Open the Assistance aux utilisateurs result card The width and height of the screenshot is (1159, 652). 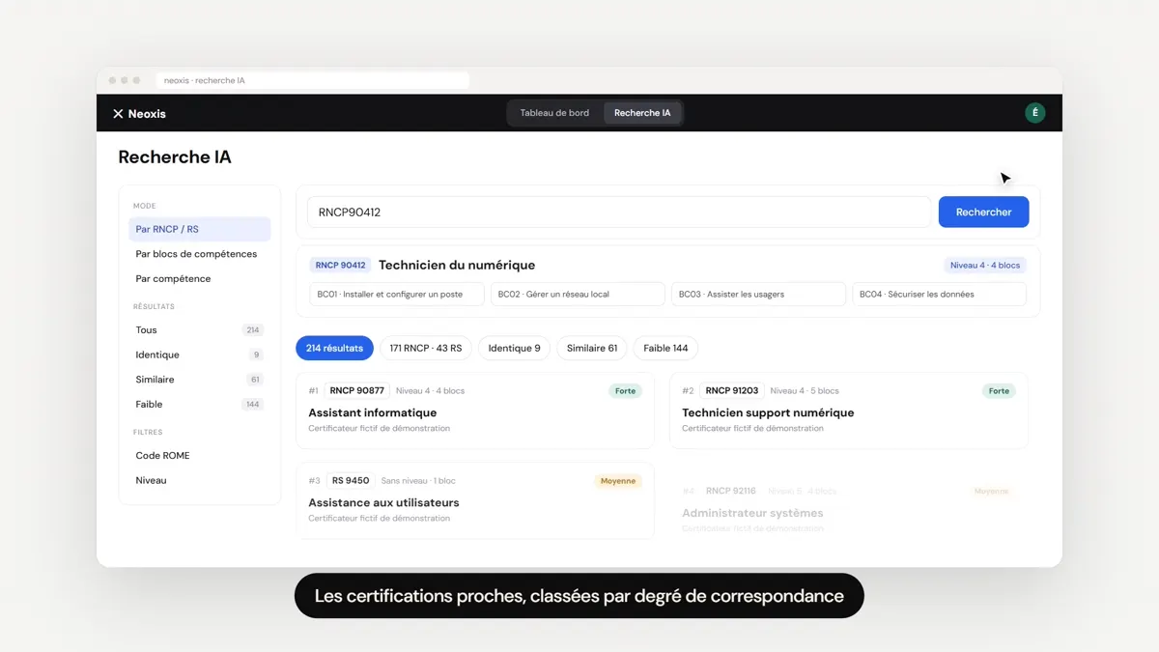tap(475, 500)
